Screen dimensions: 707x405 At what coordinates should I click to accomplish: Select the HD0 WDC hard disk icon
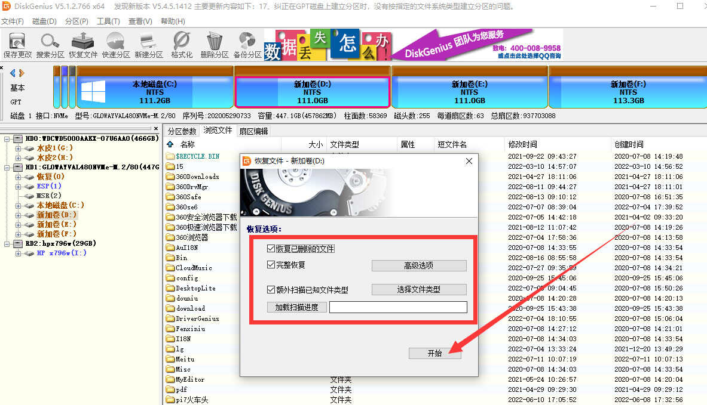coord(18,138)
